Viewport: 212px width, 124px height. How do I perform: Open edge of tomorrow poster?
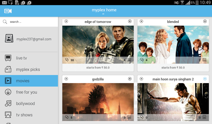click(x=98, y=45)
